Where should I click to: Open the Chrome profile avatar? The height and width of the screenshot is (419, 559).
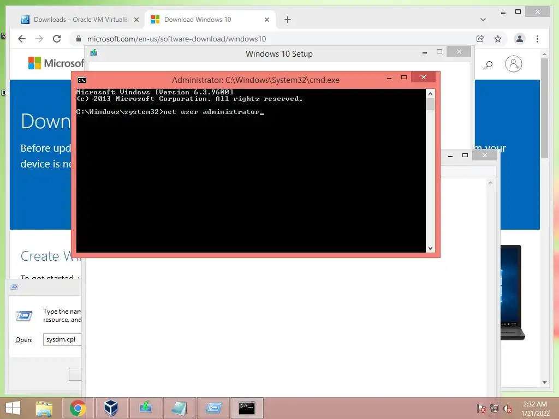coord(520,39)
